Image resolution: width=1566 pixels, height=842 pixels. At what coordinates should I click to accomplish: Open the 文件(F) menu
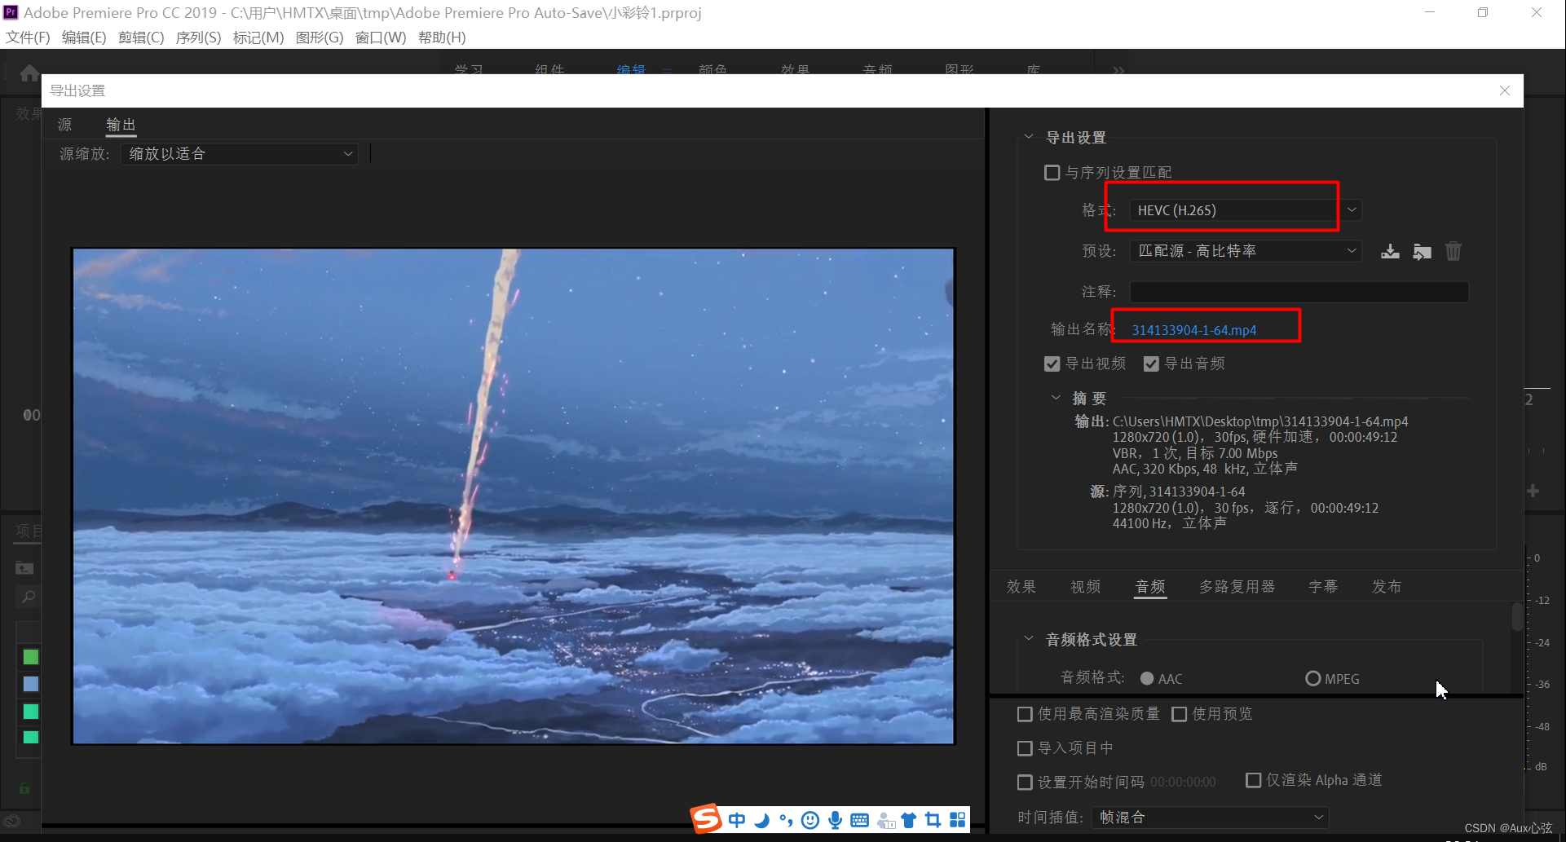(28, 37)
